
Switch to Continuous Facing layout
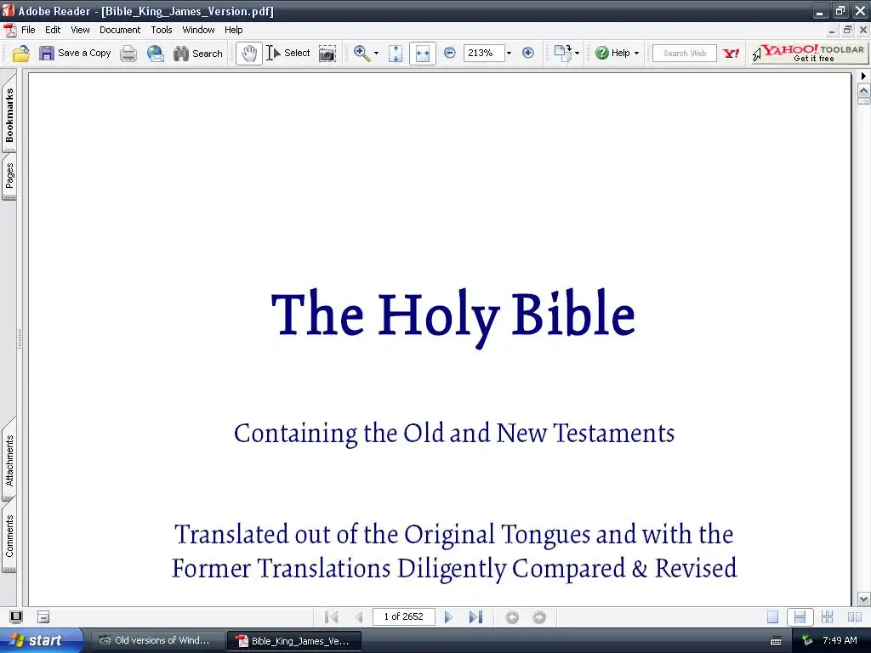[827, 617]
